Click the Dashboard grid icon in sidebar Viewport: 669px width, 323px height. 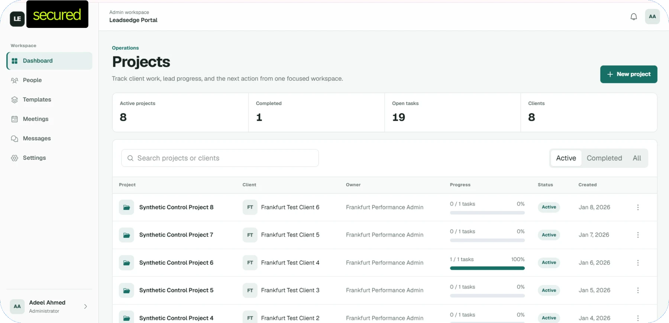14,61
